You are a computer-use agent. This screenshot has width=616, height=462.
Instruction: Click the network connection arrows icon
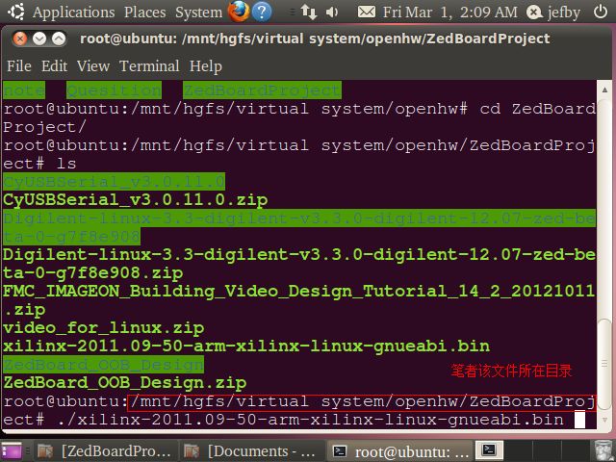tap(309, 12)
